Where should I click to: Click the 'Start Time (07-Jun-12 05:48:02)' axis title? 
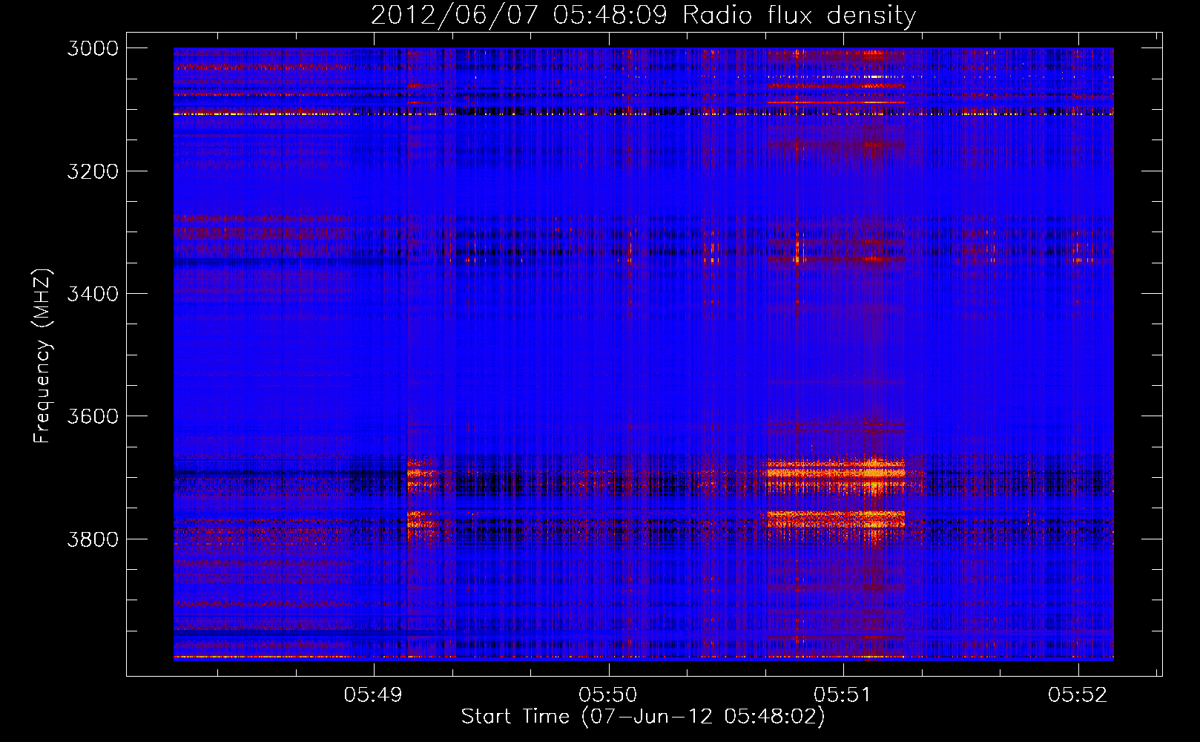pos(643,717)
